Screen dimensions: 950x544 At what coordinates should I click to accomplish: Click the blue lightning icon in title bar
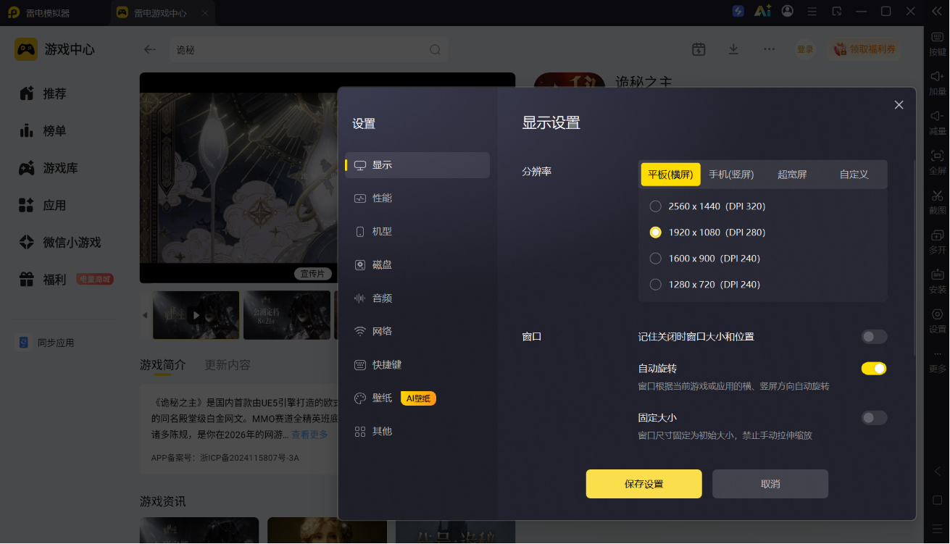point(738,12)
